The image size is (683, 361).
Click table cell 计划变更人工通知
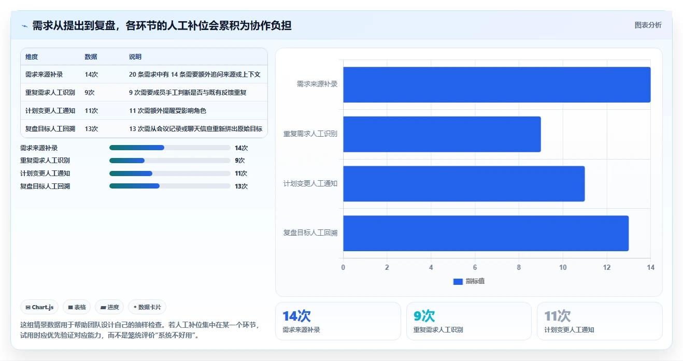(x=50, y=111)
